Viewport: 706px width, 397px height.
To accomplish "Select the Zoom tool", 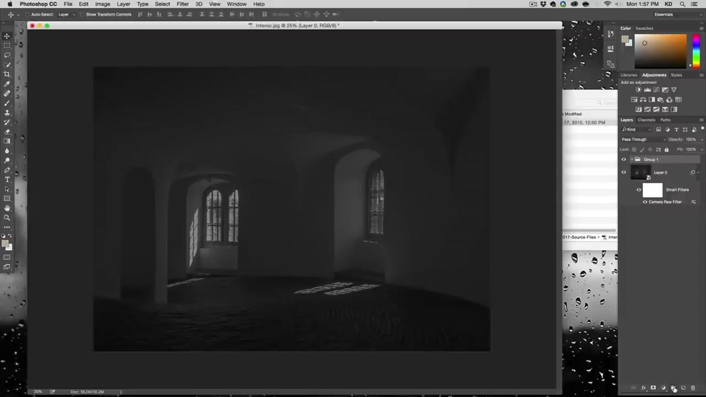I will tap(7, 217).
